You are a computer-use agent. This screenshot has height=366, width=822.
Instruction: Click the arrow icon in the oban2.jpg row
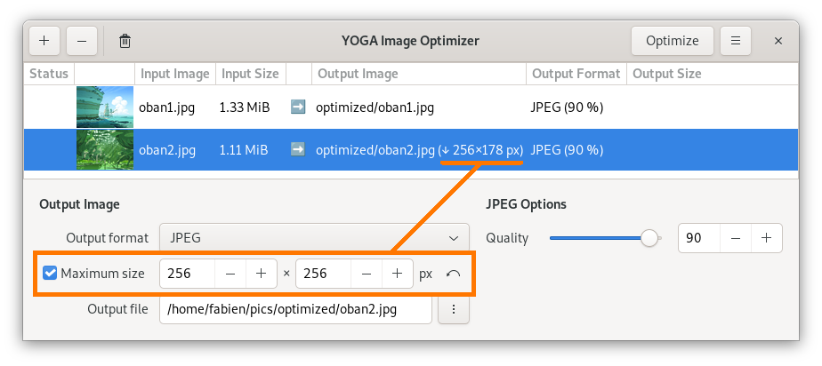click(x=298, y=149)
